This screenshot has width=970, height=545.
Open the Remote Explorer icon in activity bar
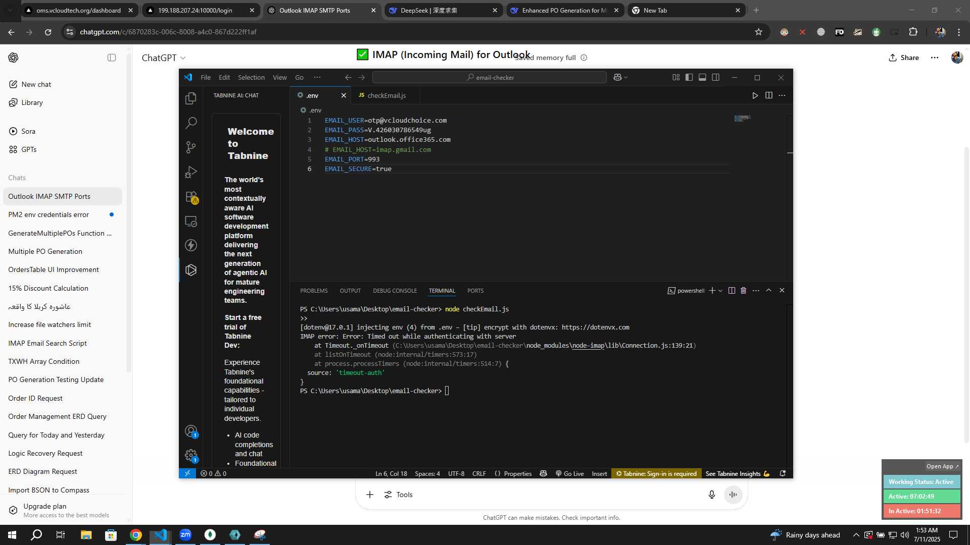click(x=191, y=222)
